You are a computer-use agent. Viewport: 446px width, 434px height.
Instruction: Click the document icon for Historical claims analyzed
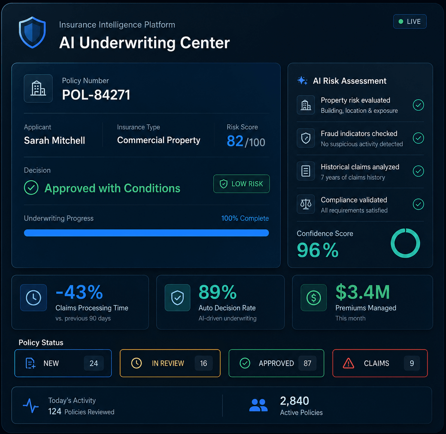[x=306, y=171]
